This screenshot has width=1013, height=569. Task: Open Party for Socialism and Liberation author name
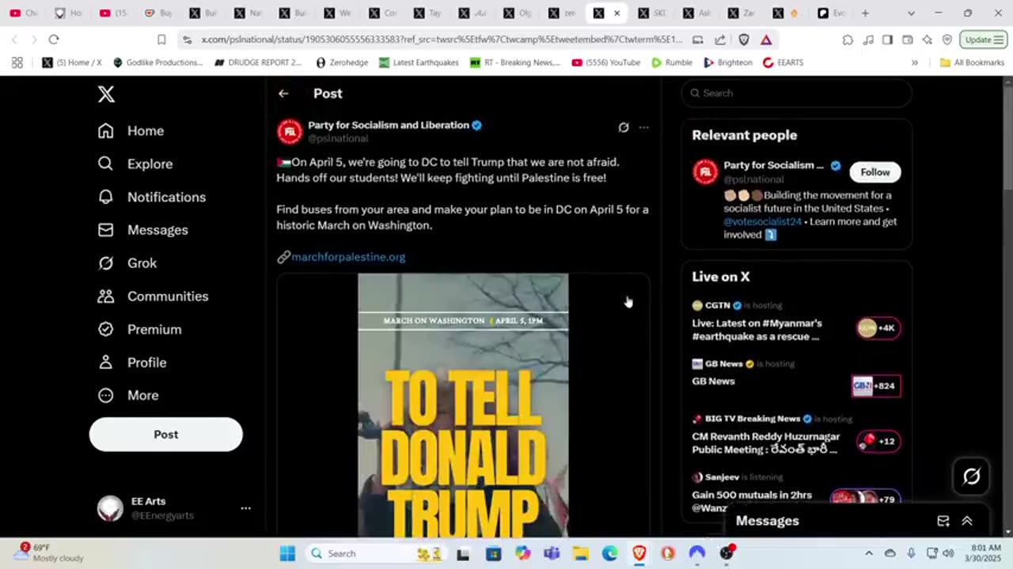[389, 125]
